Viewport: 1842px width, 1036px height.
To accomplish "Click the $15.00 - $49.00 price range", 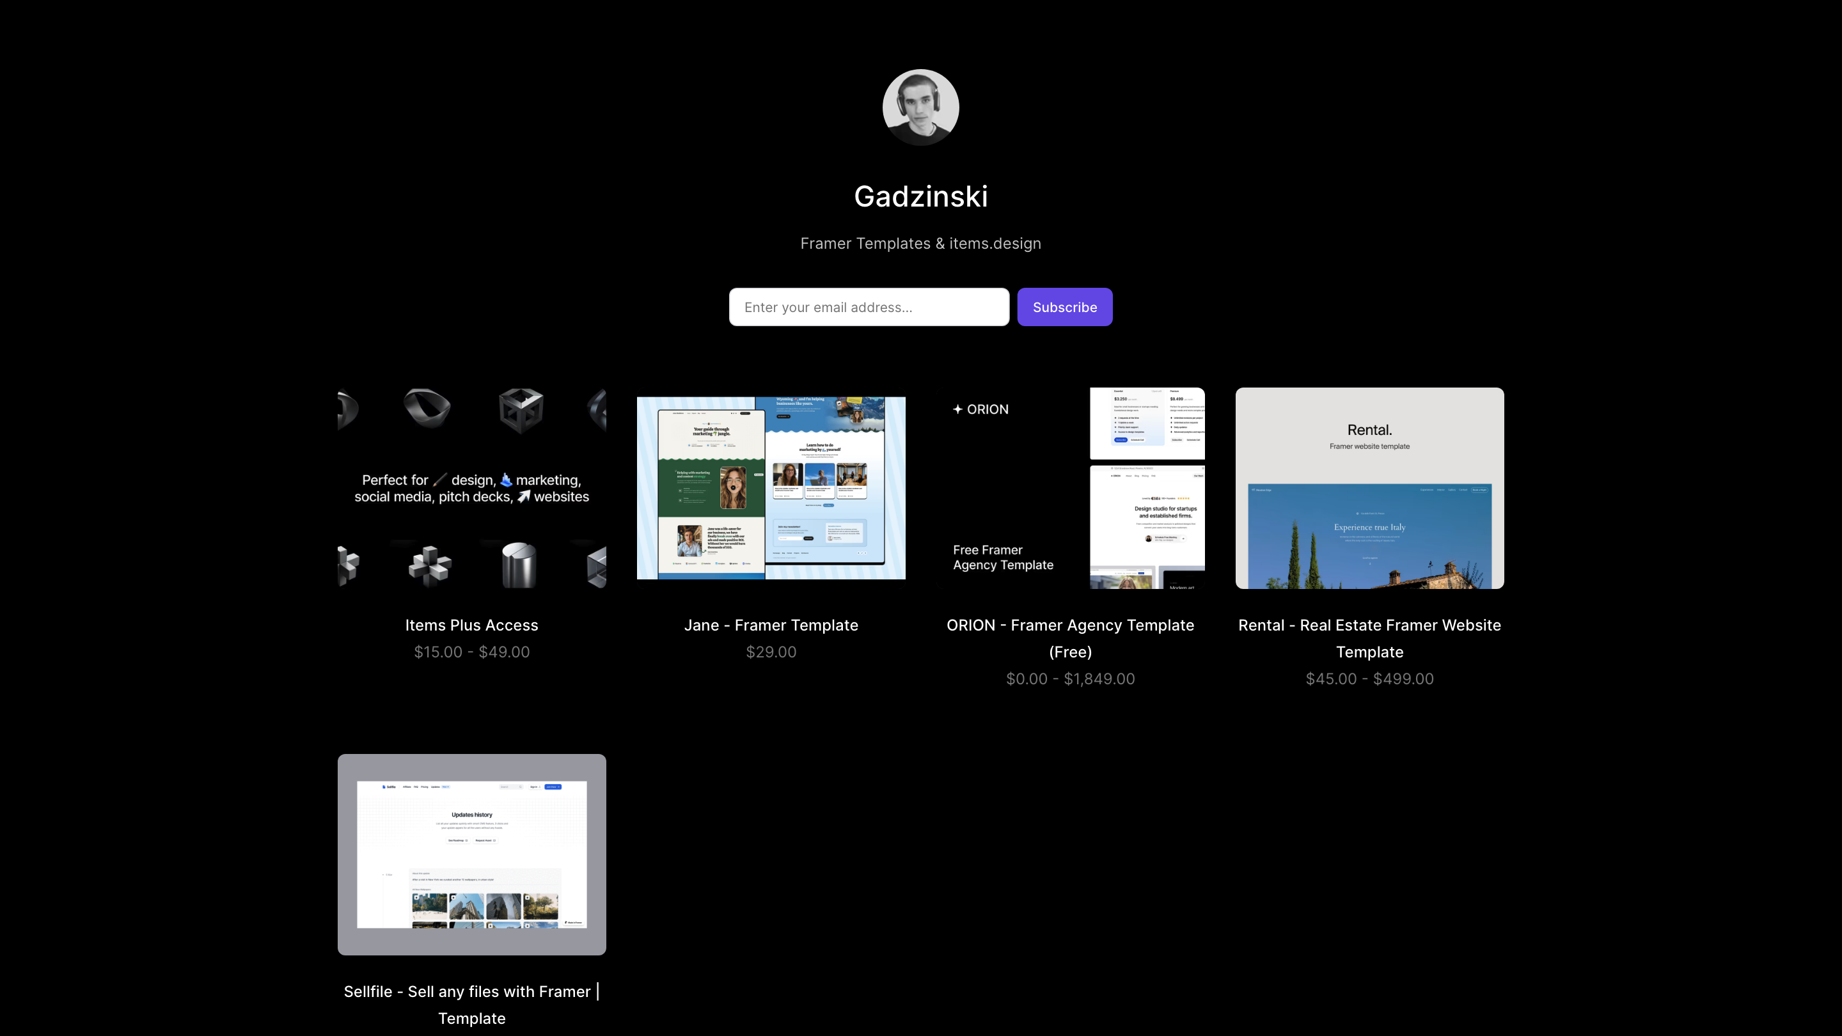I will [471, 652].
